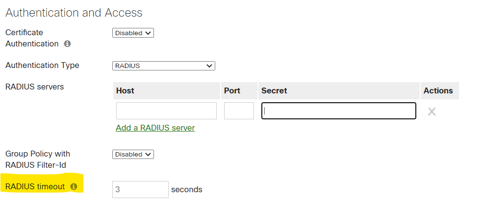Click the RADIUS timeout info icon
Image resolution: width=483 pixels, height=202 pixels.
[74, 186]
